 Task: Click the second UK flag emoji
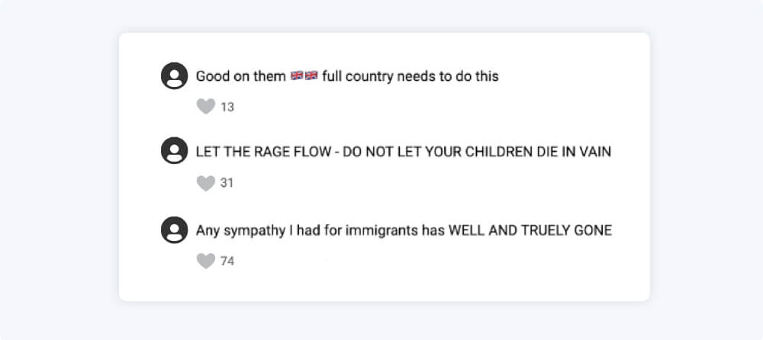tap(311, 76)
